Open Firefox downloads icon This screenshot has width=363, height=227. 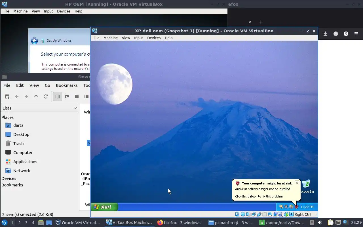[326, 34]
